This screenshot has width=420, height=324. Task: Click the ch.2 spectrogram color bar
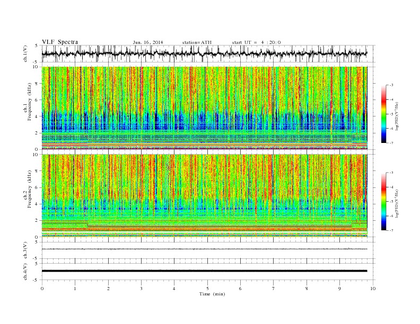[383, 201]
